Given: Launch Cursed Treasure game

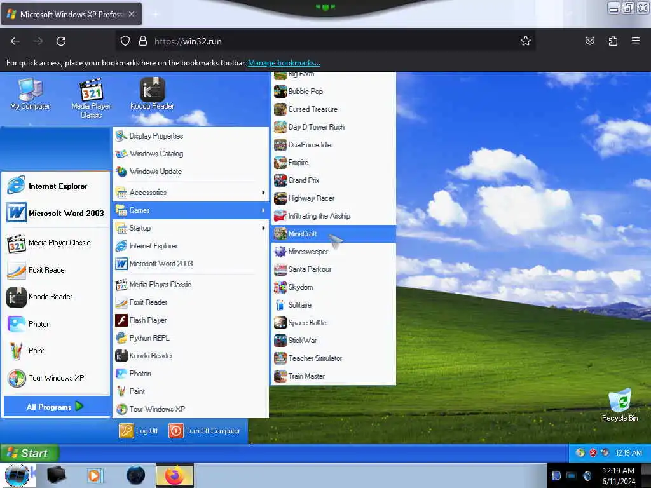Looking at the screenshot, I should pyautogui.click(x=333, y=109).
